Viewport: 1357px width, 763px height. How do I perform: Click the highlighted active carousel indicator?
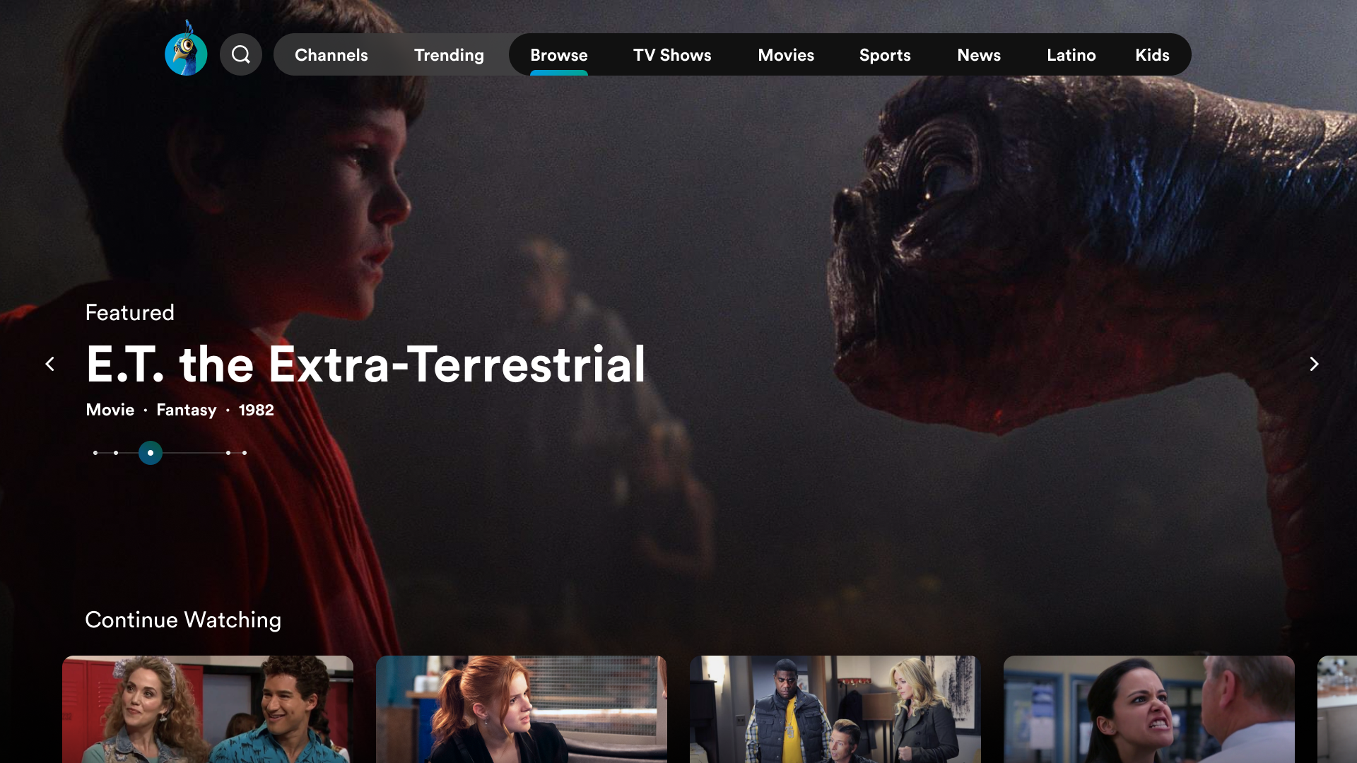[x=151, y=453]
